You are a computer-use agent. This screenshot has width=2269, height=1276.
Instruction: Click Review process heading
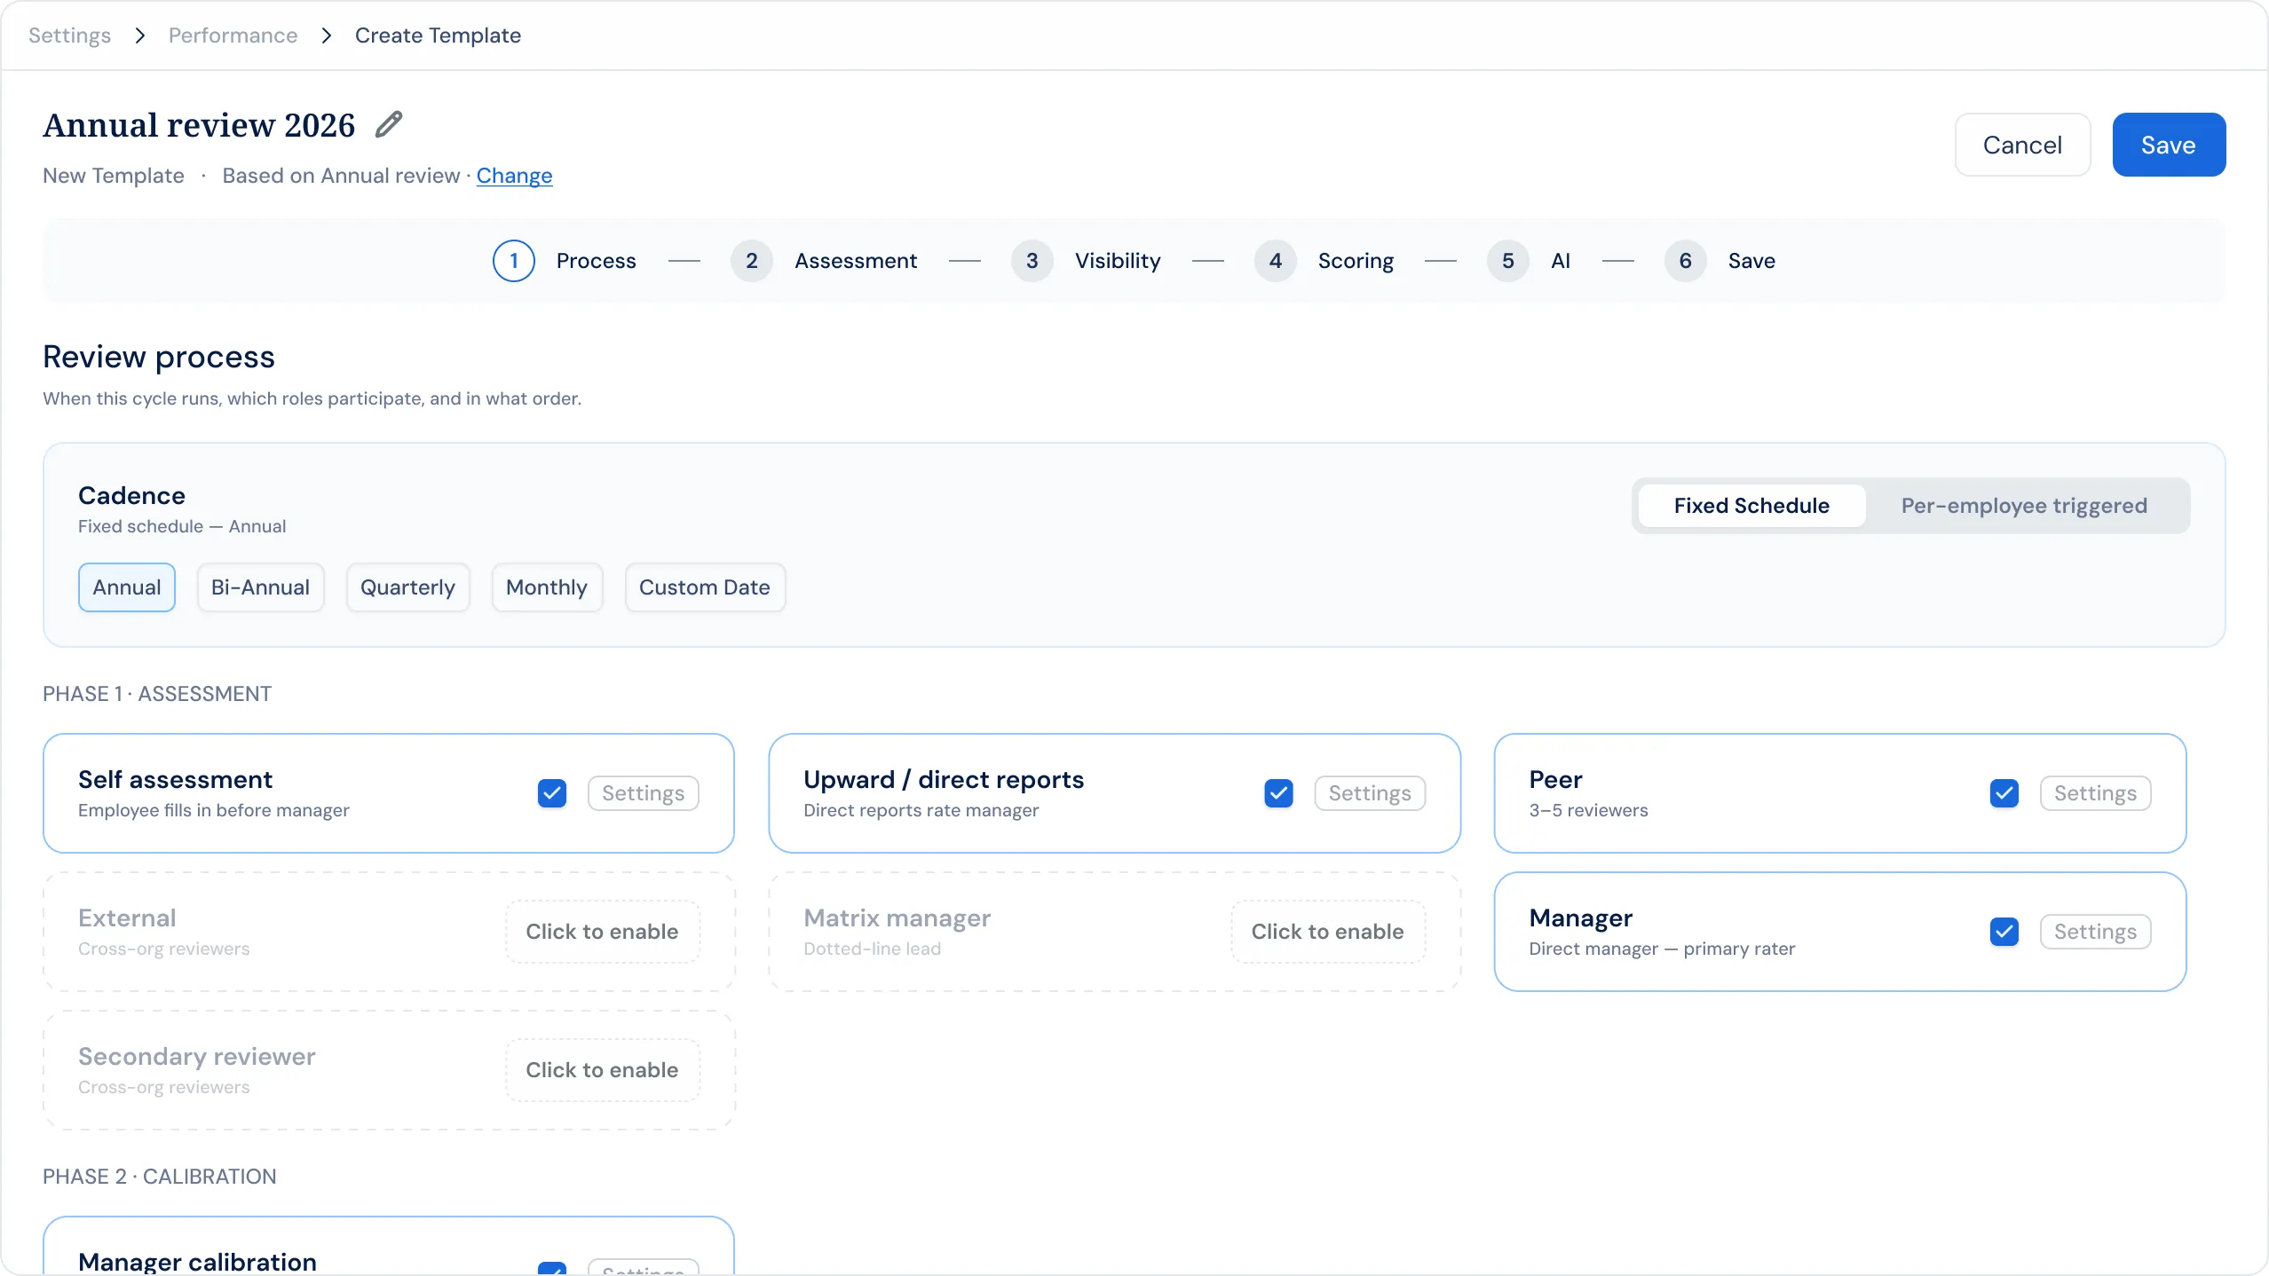click(159, 357)
